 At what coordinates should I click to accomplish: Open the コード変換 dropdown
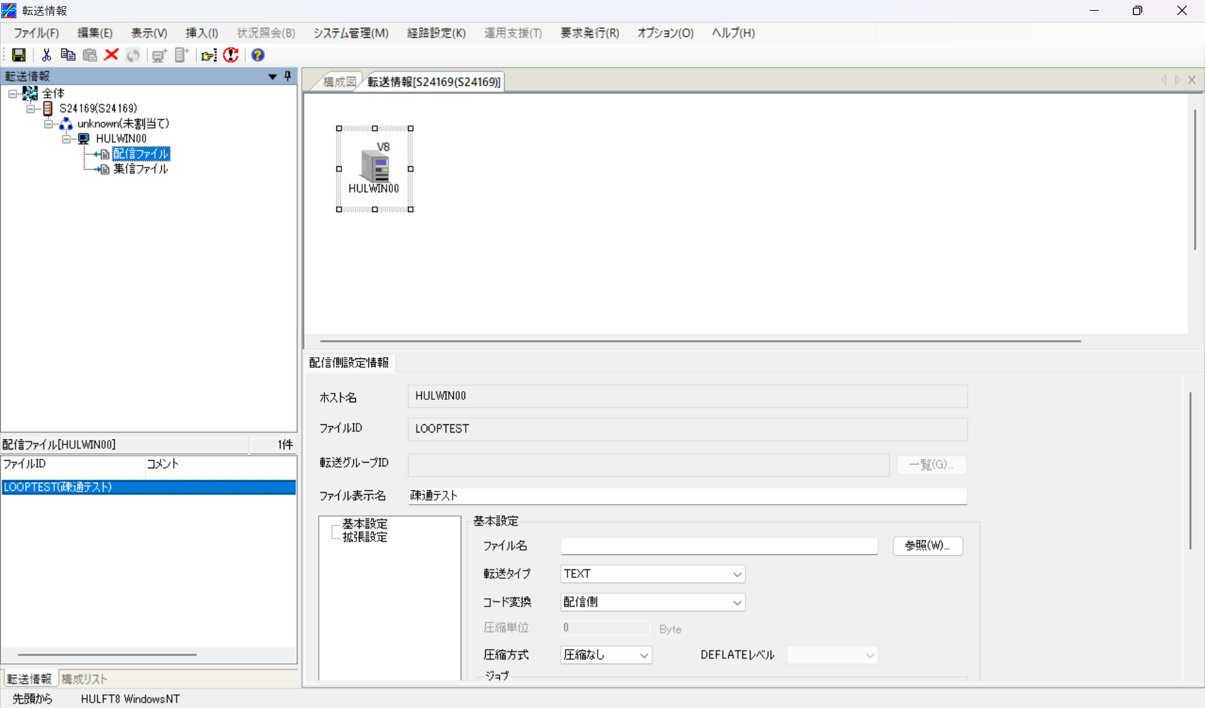click(737, 603)
